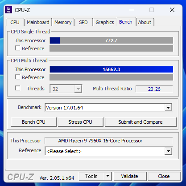Open the Reference processor dropdown
The height and width of the screenshot is (186, 186).
(168, 151)
